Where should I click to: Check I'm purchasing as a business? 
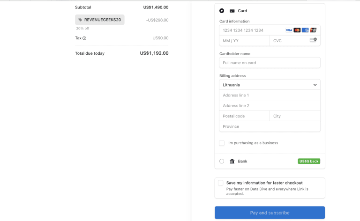222,143
